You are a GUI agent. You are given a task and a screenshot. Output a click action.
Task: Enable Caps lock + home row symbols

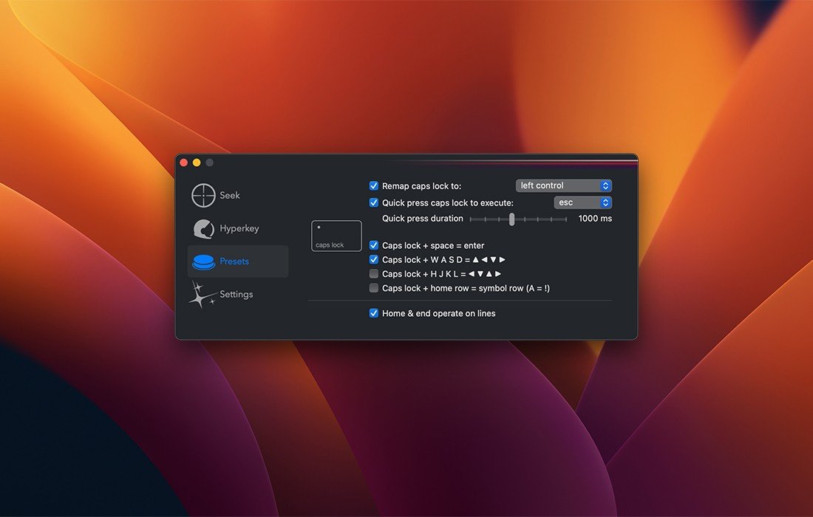[374, 288]
